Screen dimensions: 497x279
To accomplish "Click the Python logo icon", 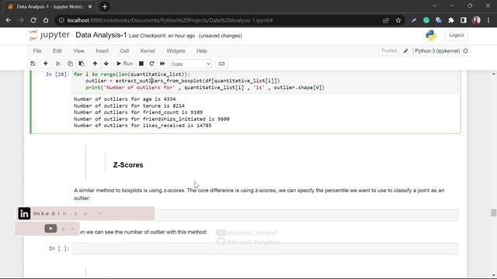I will point(431,35).
